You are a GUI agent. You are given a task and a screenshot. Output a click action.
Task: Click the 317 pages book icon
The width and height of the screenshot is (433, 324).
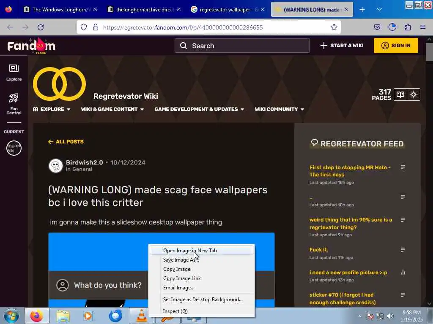pyautogui.click(x=400, y=94)
